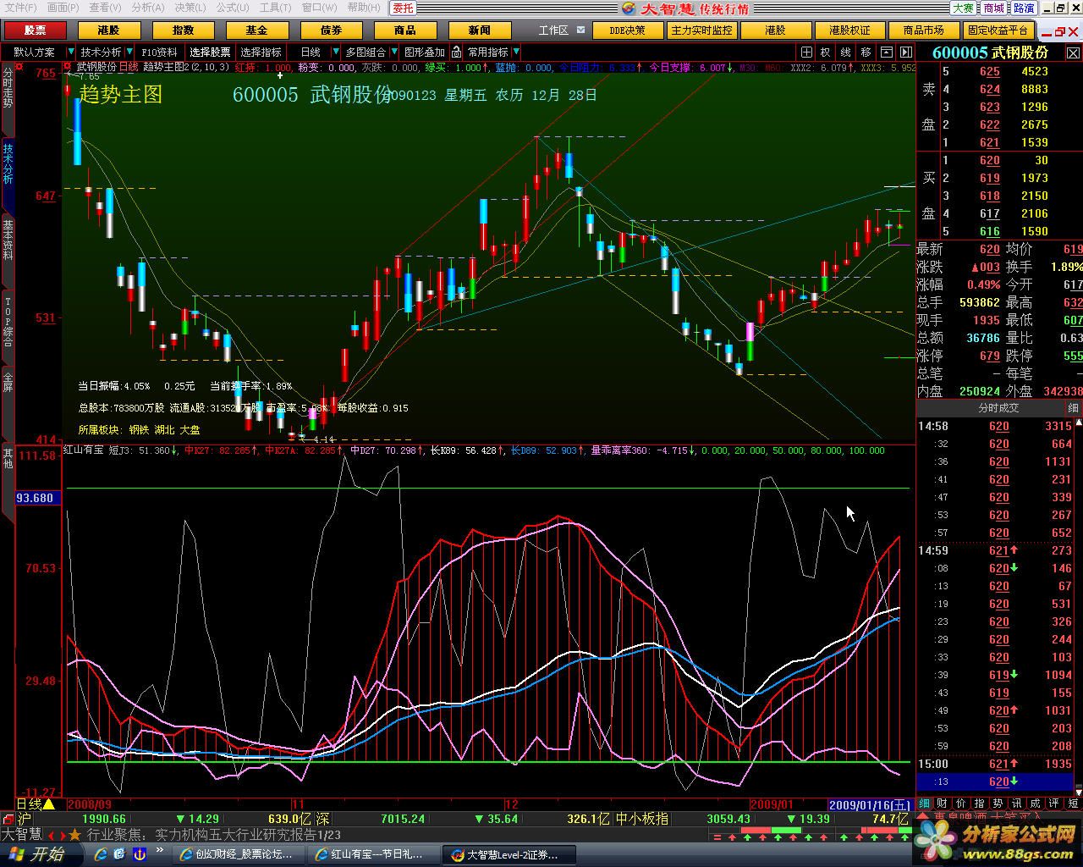Select the 新闻 news tab

point(479,30)
